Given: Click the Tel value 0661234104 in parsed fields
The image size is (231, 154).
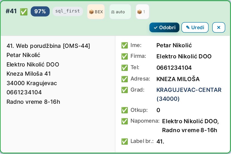Looking at the screenshot, I should (174, 68).
